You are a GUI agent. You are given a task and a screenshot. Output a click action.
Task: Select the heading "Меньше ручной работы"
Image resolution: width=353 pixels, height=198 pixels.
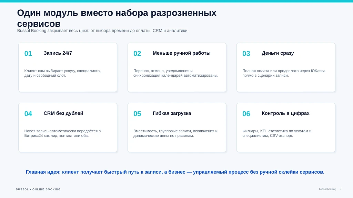click(181, 53)
